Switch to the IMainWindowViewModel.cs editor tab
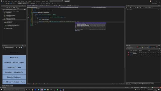Image resolution: width=161 pixels, height=91 pixels. coord(58,6)
